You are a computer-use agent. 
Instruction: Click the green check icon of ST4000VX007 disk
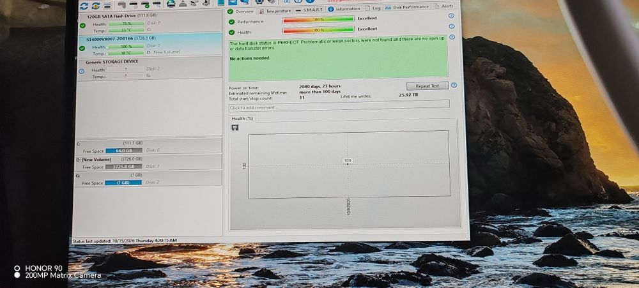[82, 49]
